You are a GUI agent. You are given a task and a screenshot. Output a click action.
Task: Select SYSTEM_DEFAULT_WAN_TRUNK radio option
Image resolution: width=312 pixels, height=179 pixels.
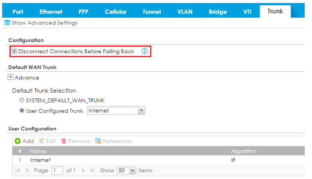[22, 100]
